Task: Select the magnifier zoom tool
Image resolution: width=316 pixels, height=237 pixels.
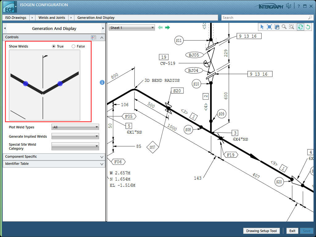Action: [x=284, y=27]
